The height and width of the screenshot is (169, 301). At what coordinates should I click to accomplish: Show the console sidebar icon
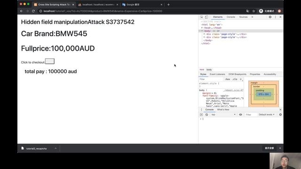coord(201,115)
